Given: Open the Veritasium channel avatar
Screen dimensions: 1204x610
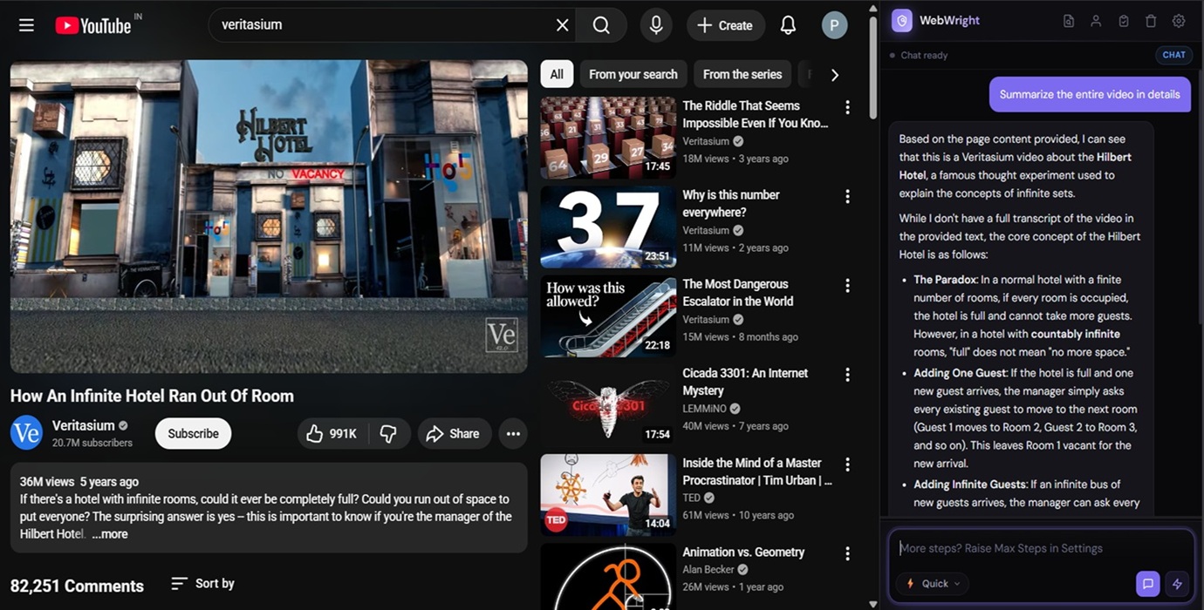Looking at the screenshot, I should coord(26,433).
